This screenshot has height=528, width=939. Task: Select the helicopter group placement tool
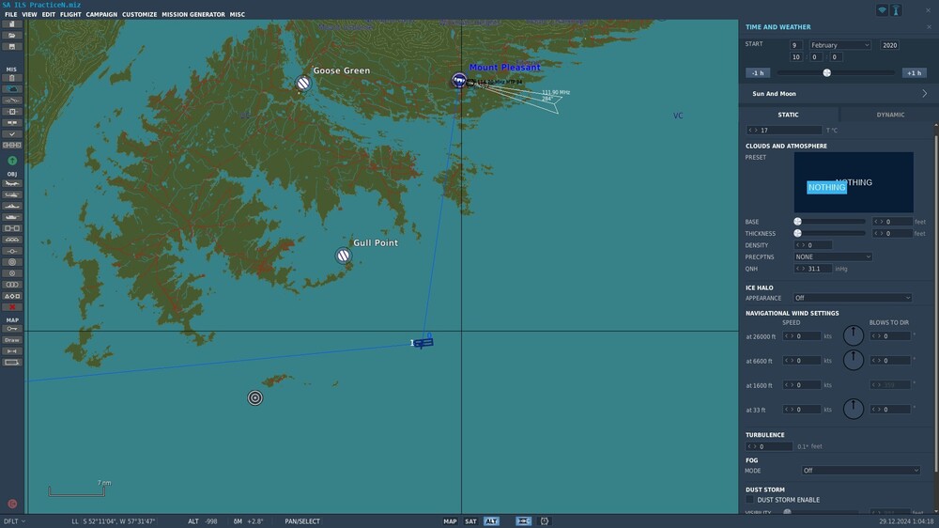click(x=12, y=194)
